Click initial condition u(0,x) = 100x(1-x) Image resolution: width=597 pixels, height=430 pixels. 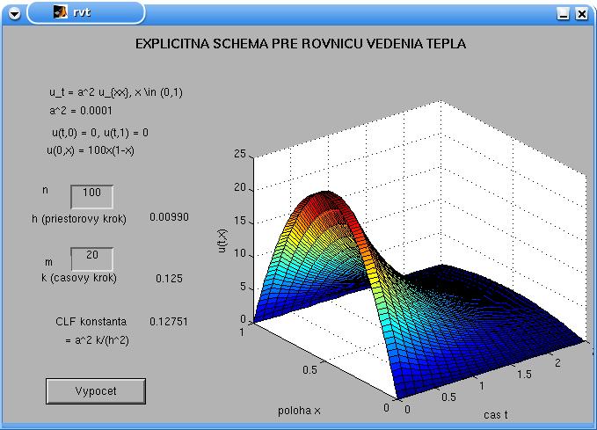[91, 150]
